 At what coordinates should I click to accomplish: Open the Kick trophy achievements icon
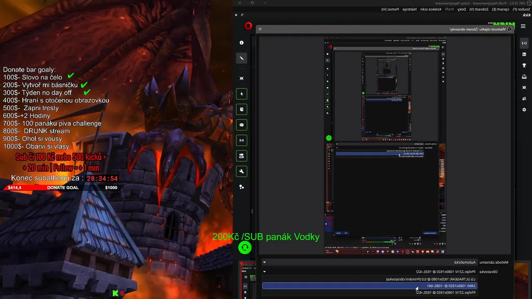[x=524, y=65]
